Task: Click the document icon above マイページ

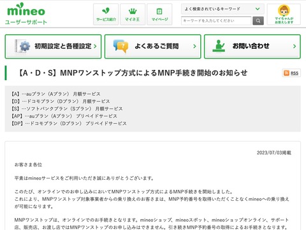Action: click(x=159, y=11)
